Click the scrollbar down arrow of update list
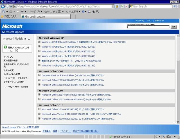 178,123
